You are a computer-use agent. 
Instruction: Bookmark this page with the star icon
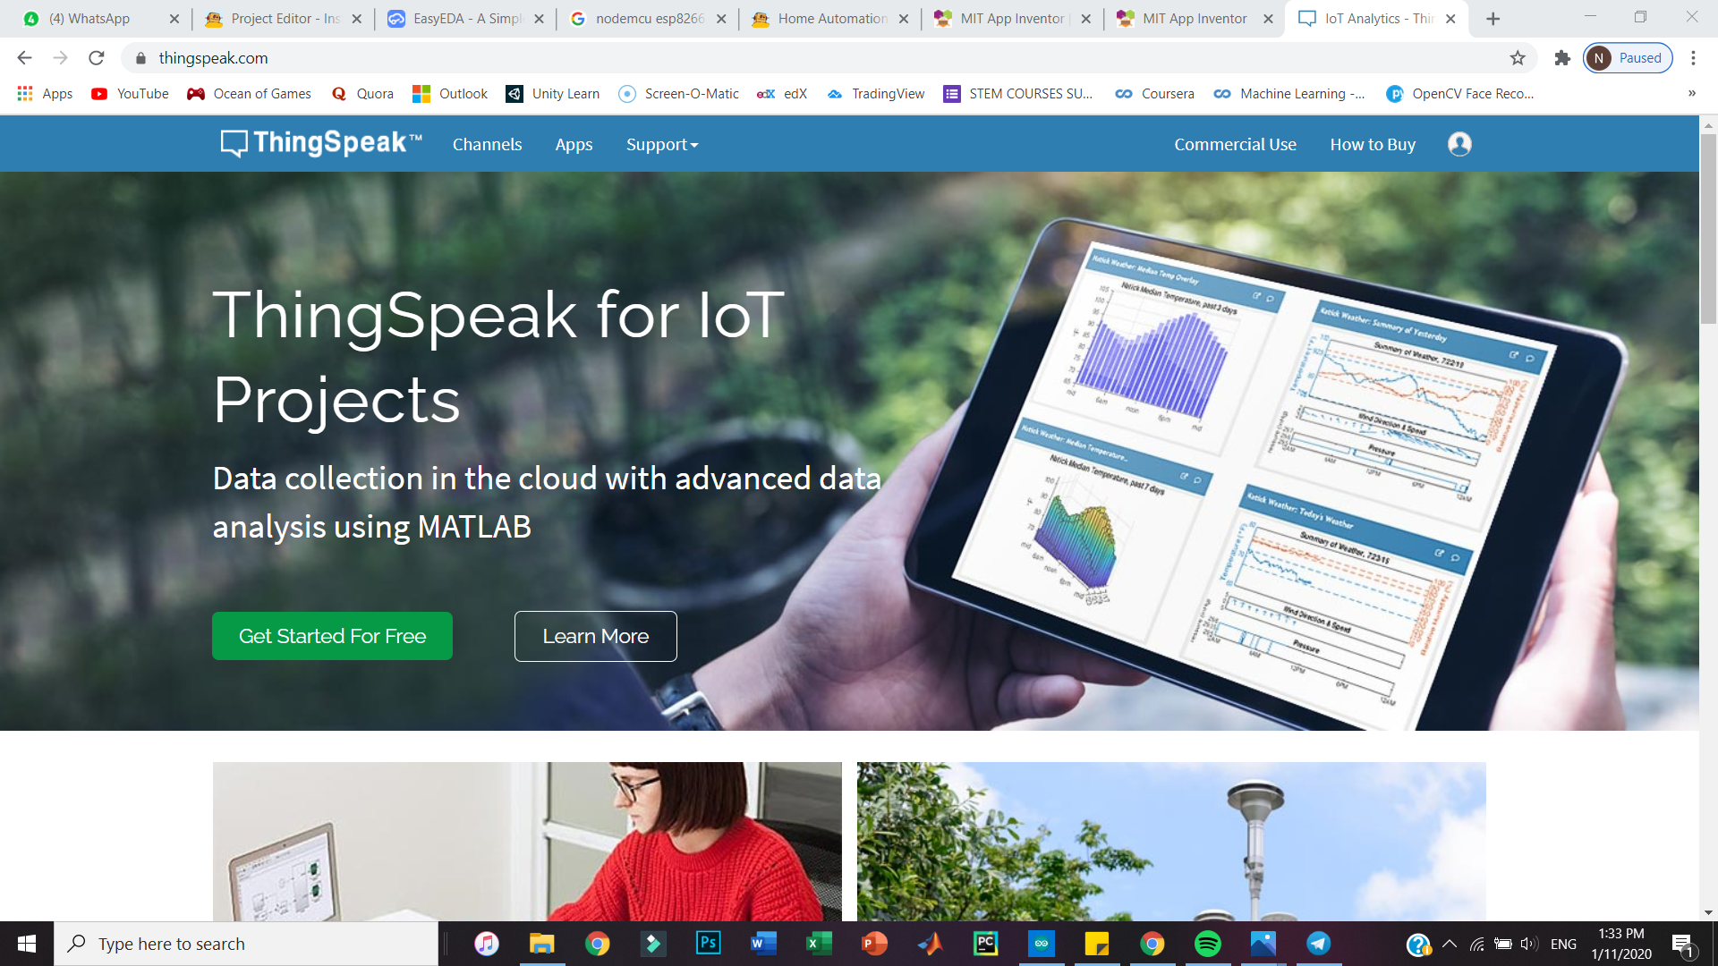point(1518,58)
